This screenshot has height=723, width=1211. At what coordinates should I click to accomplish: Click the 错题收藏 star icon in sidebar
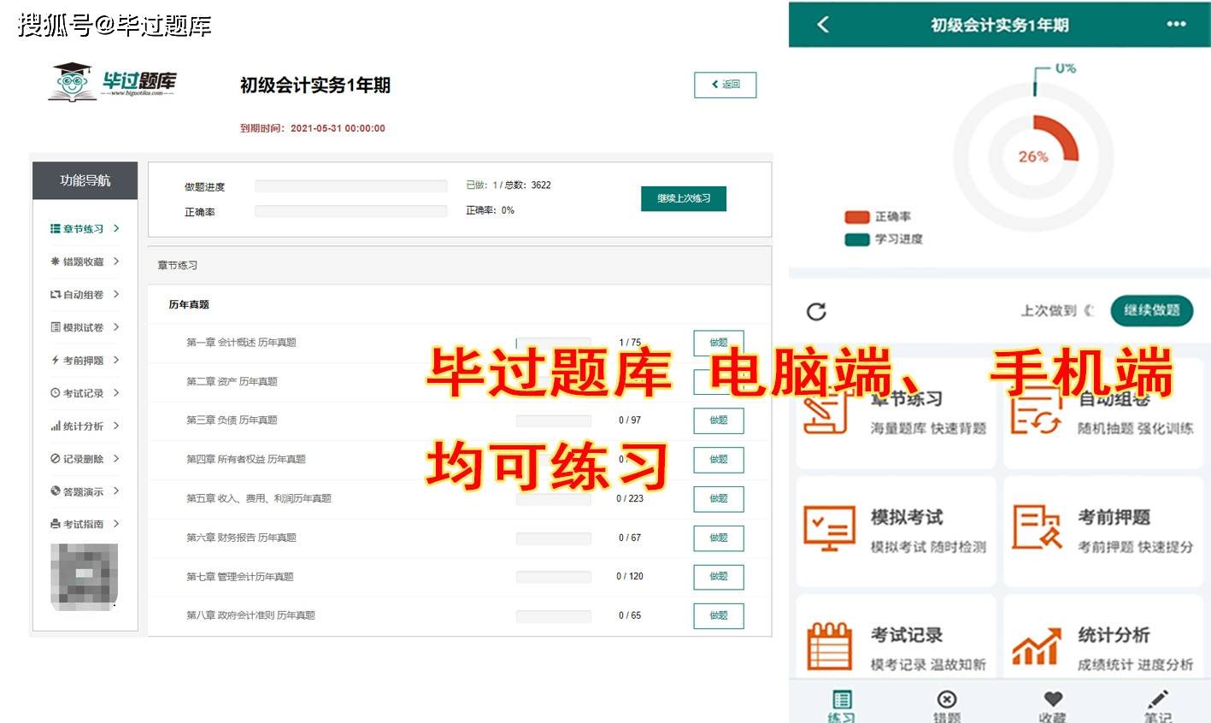pyautogui.click(x=56, y=262)
